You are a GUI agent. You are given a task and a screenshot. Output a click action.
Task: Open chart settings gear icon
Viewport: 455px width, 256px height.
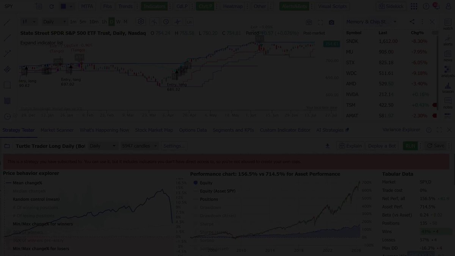(141, 22)
